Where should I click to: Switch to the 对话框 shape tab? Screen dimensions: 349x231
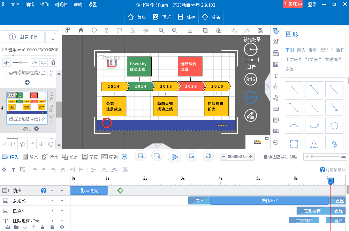(x=337, y=50)
